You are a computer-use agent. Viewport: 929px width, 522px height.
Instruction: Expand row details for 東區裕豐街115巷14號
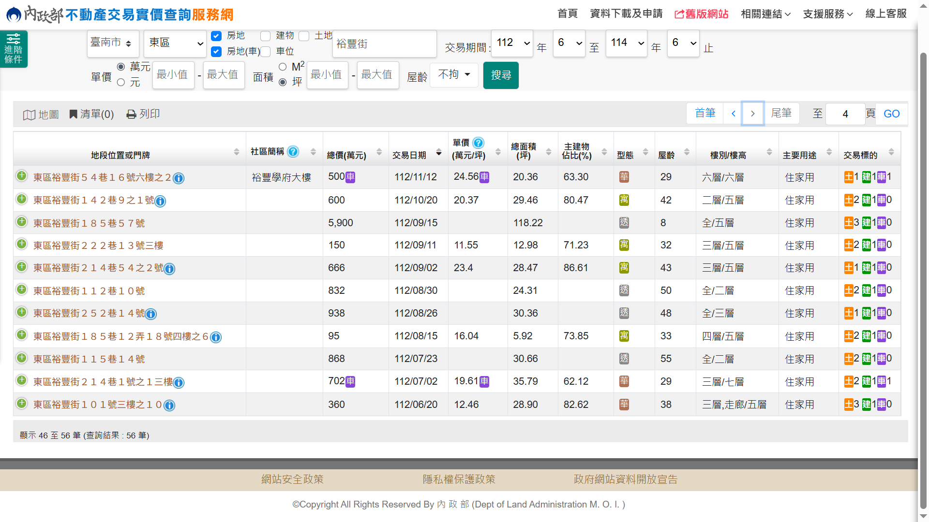(x=21, y=358)
